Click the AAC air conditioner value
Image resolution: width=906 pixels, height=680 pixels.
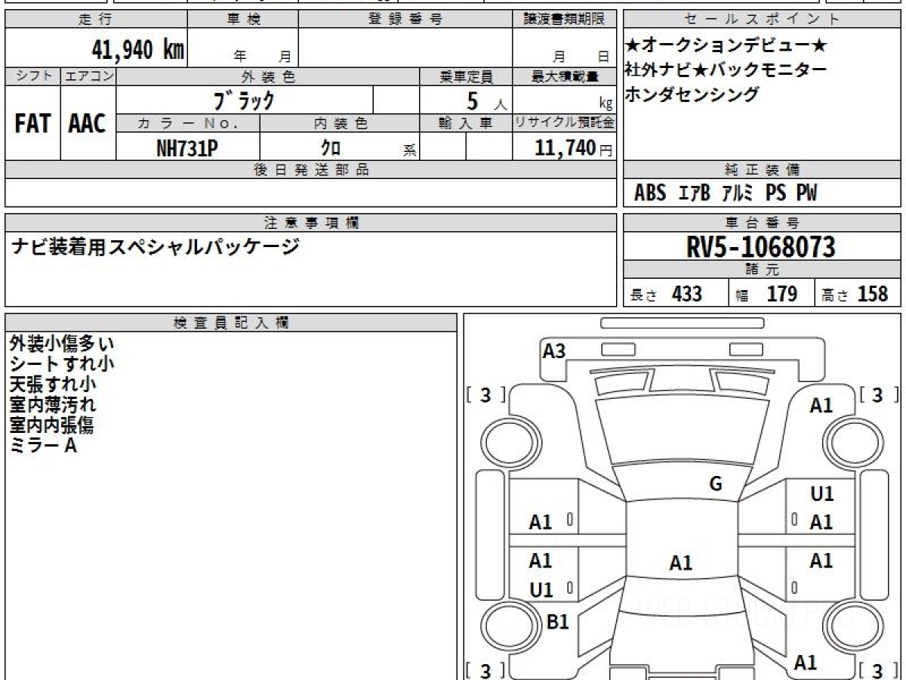click(x=88, y=124)
